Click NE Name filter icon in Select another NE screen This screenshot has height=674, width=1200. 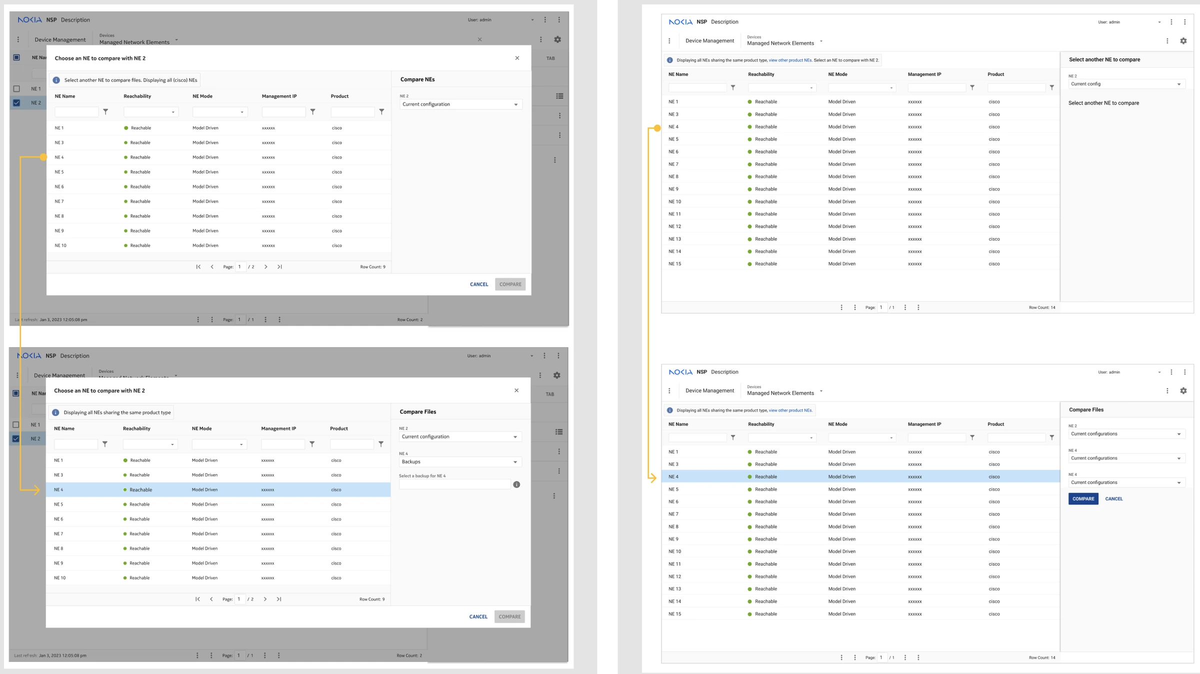click(733, 87)
